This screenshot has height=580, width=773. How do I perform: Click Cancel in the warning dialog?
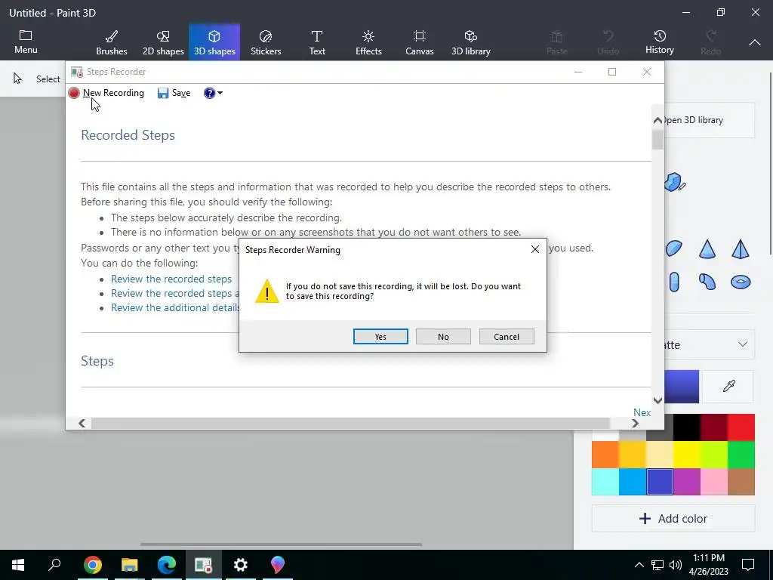pos(507,336)
